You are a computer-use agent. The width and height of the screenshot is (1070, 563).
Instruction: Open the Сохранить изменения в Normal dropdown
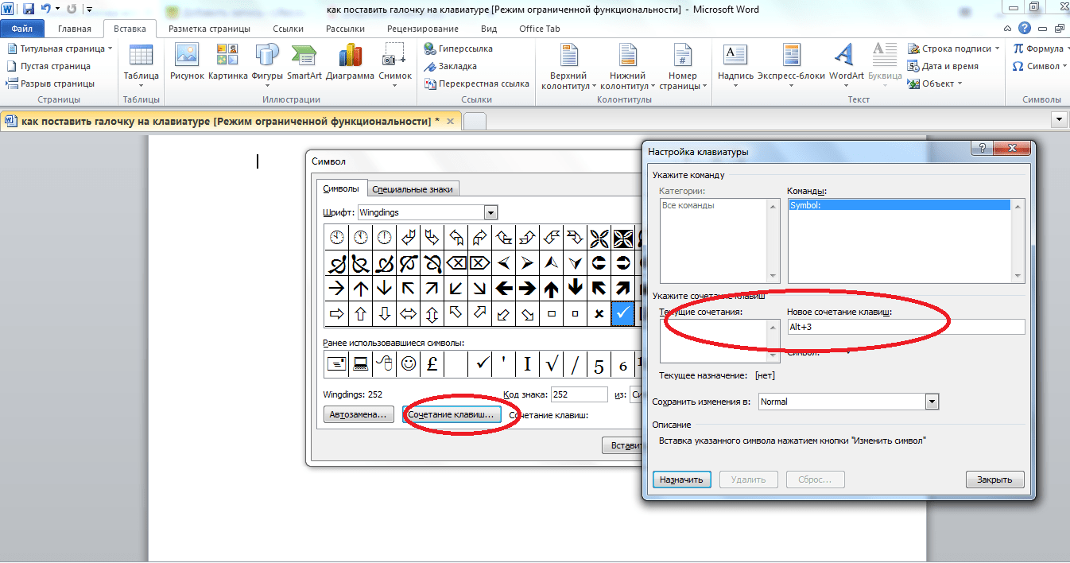click(x=932, y=402)
